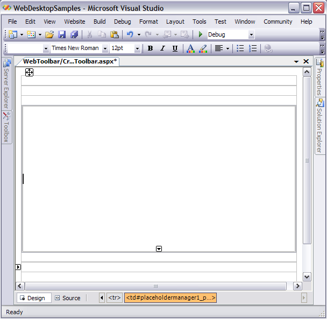Select the <tr> tag breadcrumb button
The image size is (327, 319).
114,297
